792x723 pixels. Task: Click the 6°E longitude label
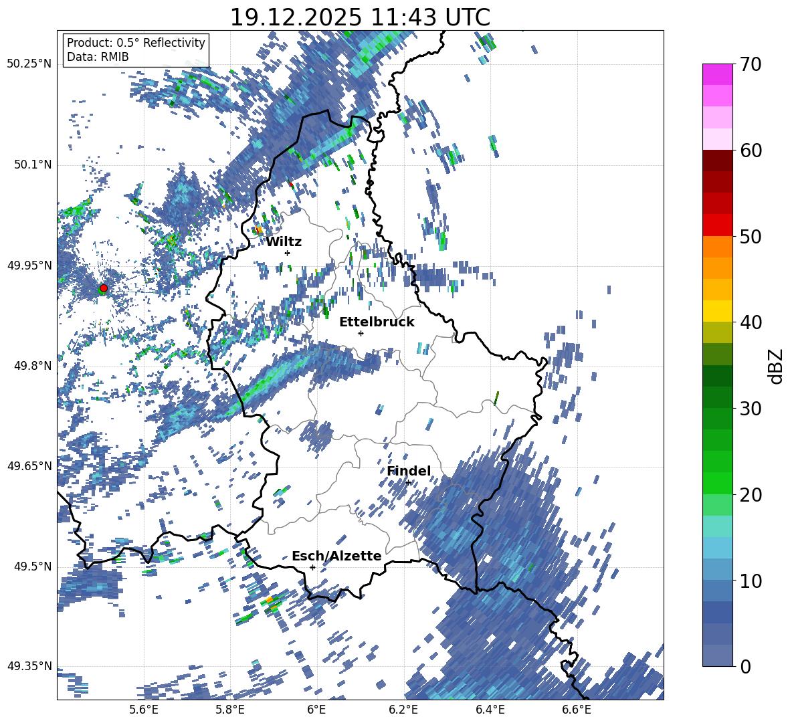[316, 710]
